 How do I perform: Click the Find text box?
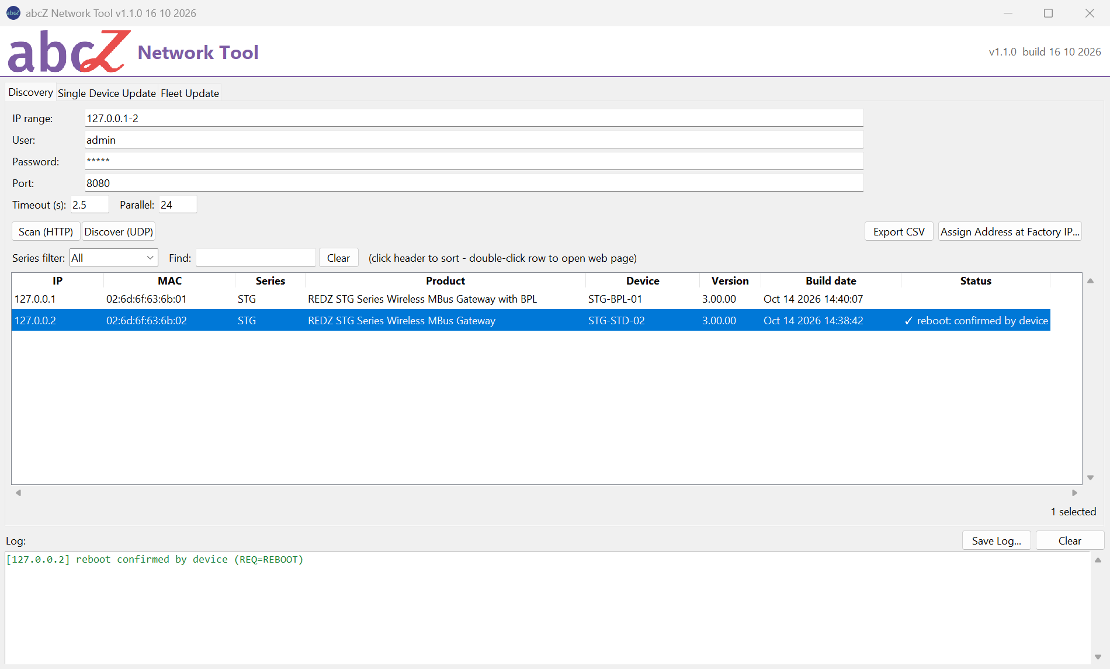pos(256,258)
